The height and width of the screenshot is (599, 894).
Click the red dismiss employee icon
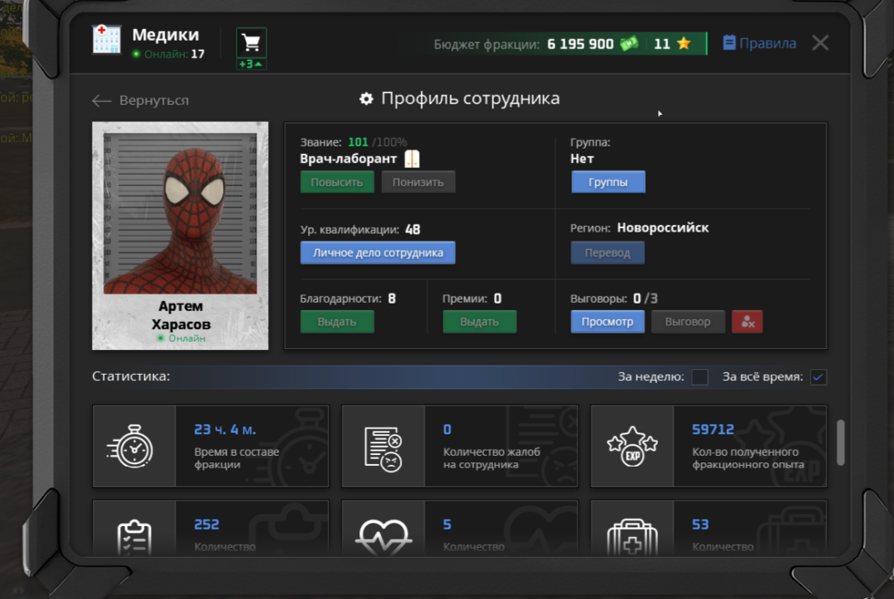(x=747, y=322)
